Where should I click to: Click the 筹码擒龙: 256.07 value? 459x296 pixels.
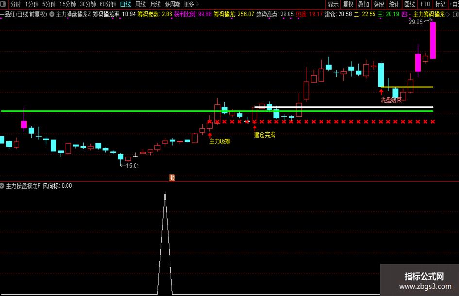pyautogui.click(x=234, y=14)
